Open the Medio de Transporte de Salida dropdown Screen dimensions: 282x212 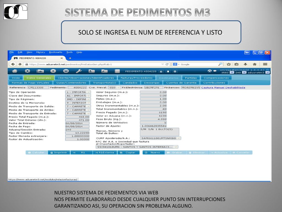coord(78,106)
